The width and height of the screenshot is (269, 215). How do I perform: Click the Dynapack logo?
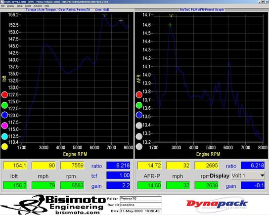pos(217,204)
